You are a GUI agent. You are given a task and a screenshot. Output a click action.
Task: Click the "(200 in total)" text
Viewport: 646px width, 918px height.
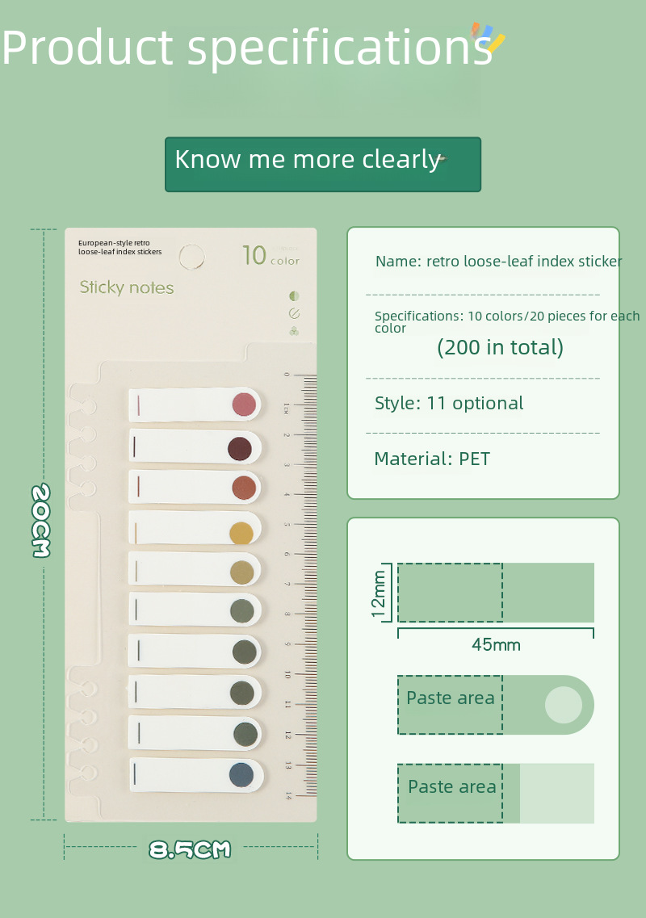pos(500,348)
